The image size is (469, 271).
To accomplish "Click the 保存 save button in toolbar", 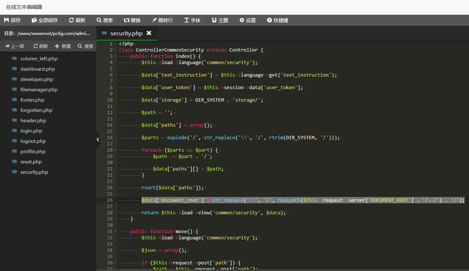I will click(13, 20).
